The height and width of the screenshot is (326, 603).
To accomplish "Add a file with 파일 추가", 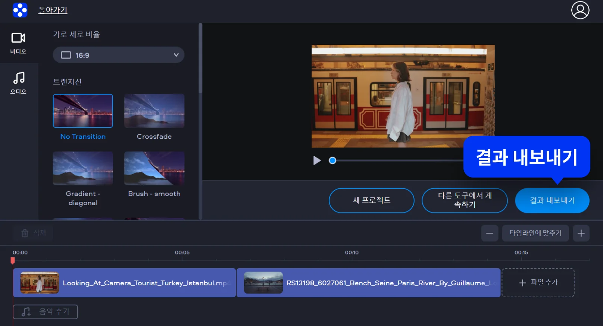I will coord(538,283).
